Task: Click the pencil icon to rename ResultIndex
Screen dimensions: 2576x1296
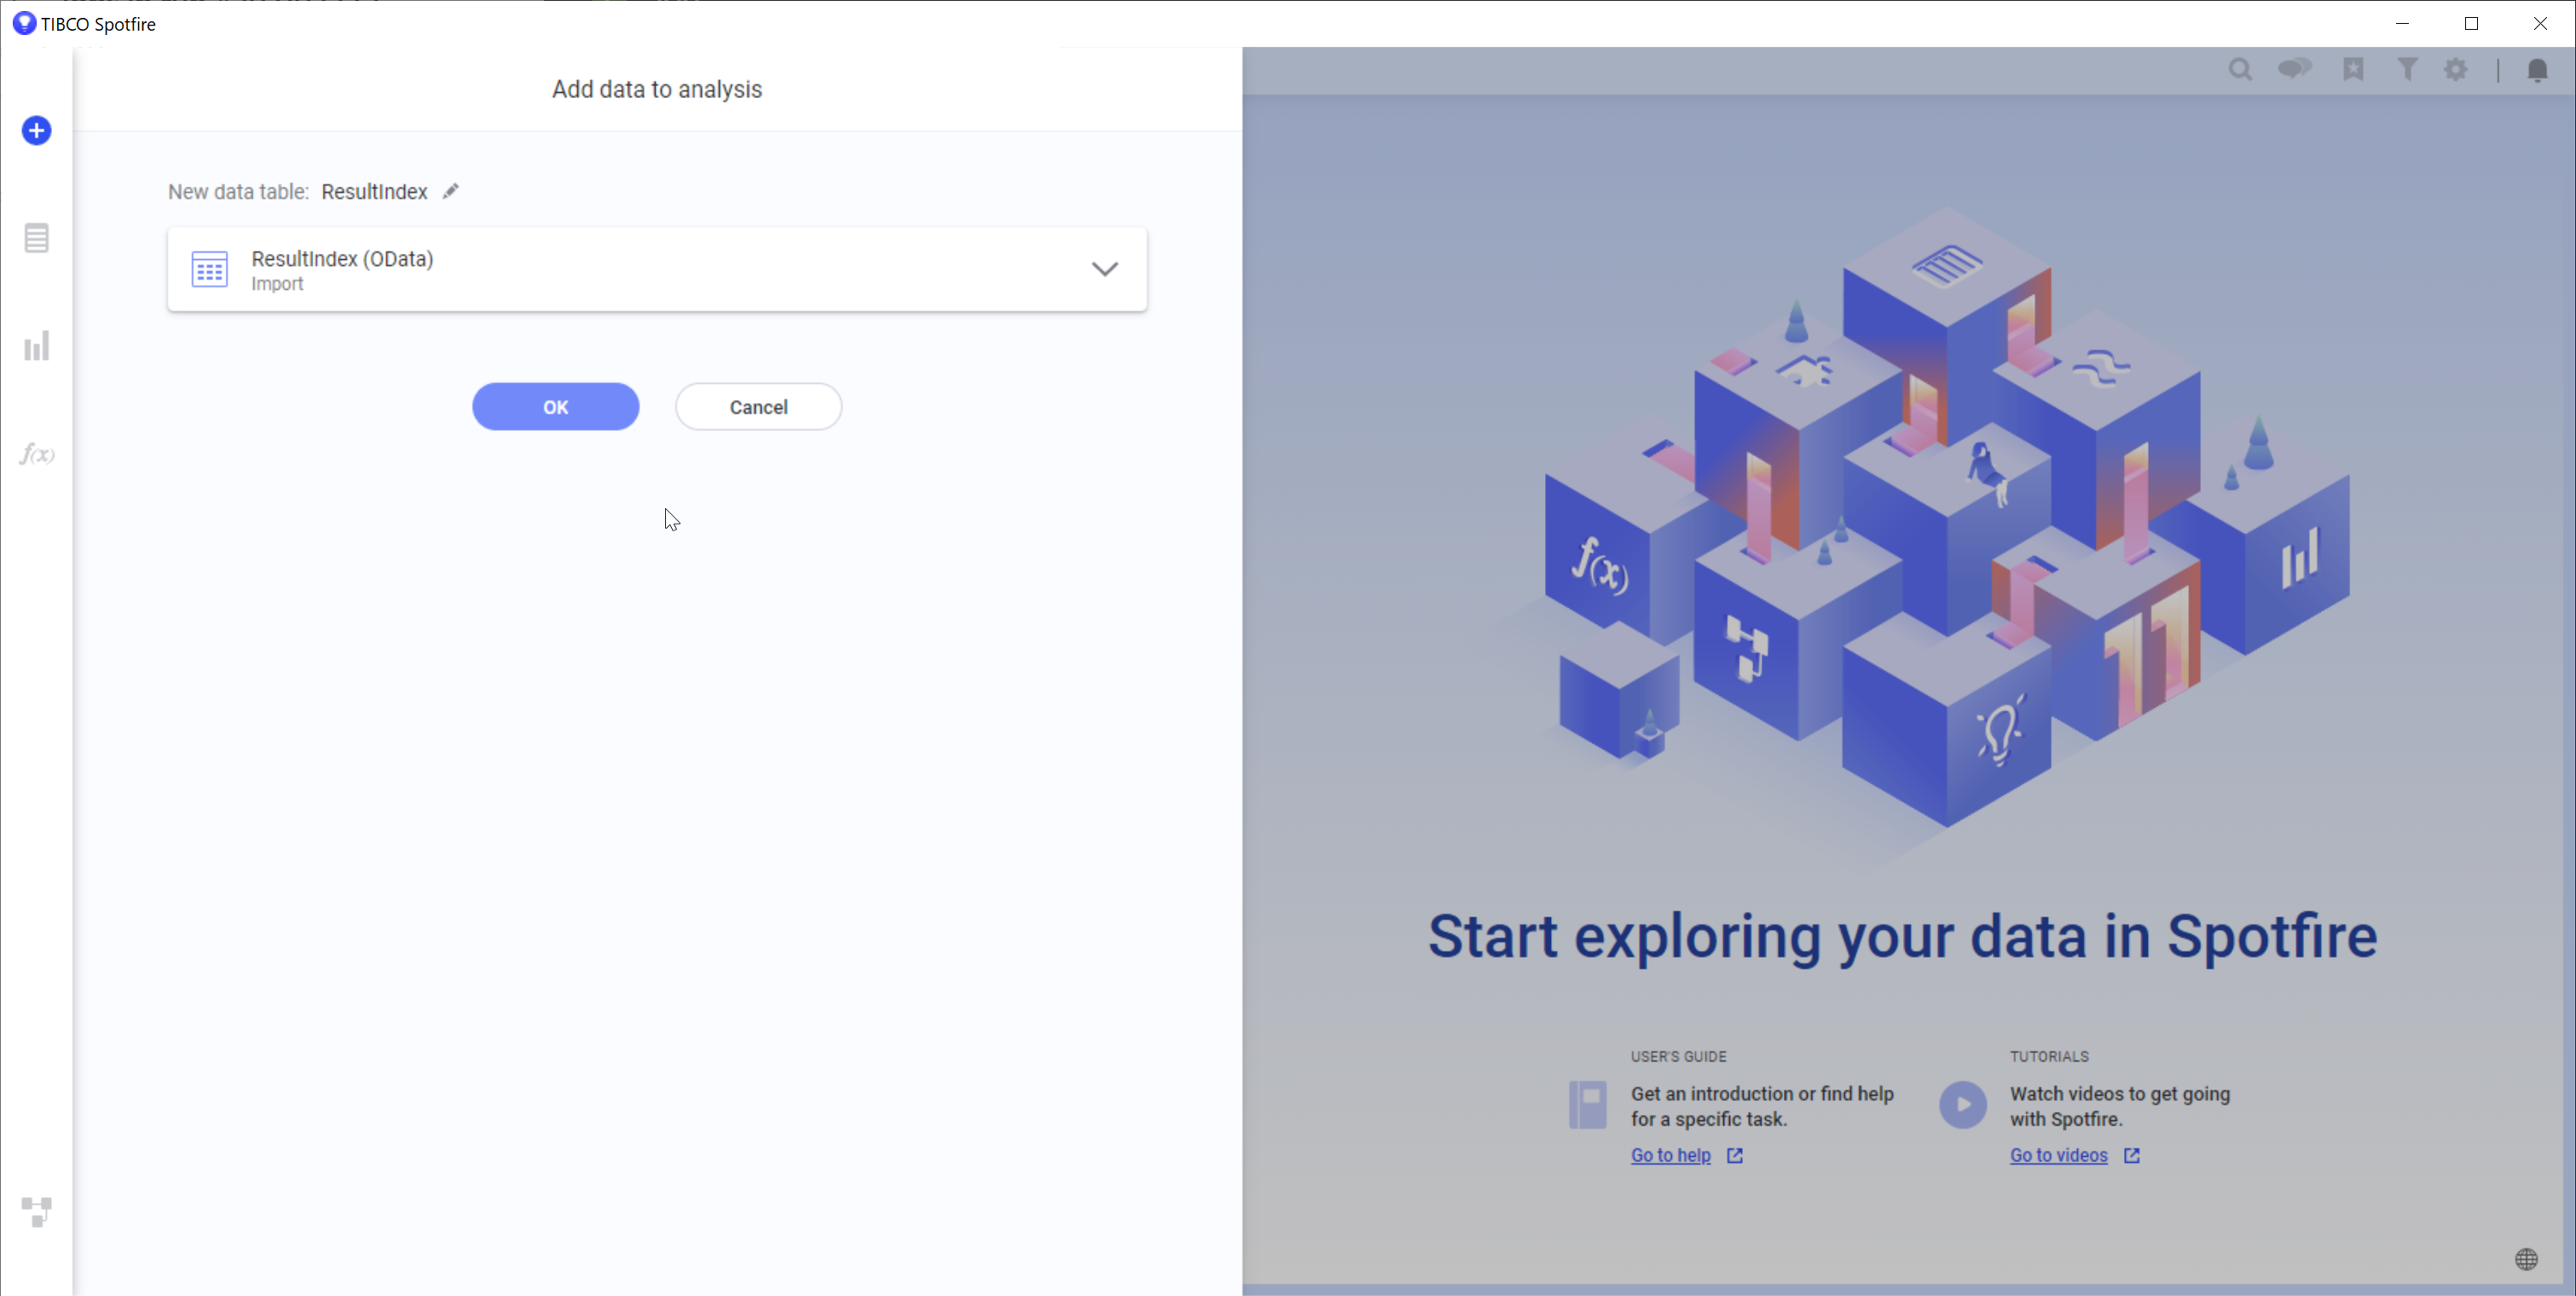Action: point(451,191)
